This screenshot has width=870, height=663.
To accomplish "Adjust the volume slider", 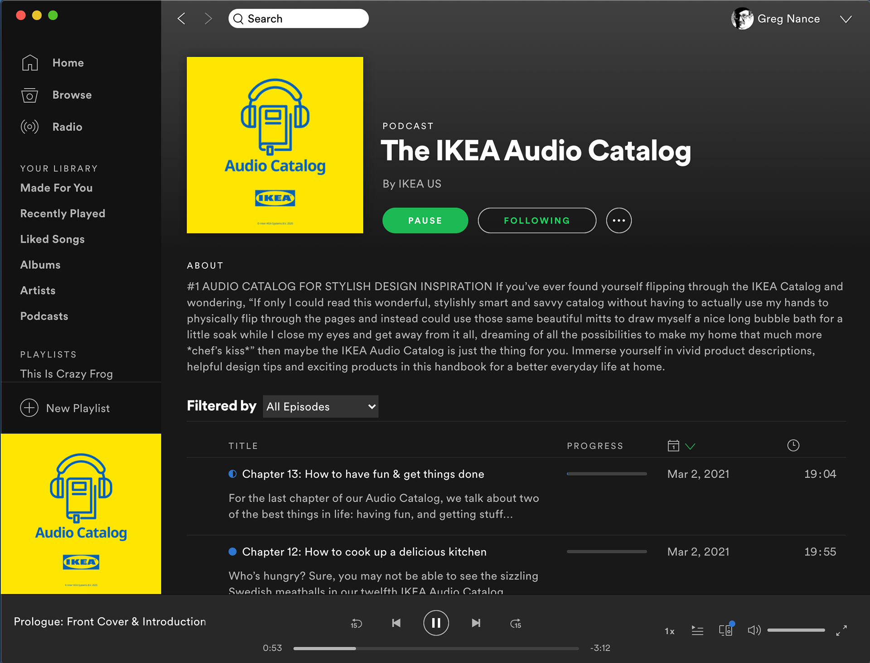I will (796, 630).
